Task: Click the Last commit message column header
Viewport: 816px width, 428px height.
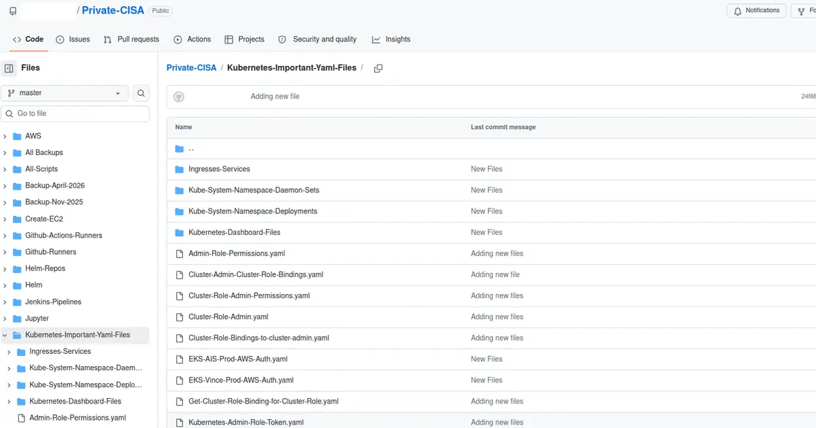Action: pyautogui.click(x=503, y=127)
